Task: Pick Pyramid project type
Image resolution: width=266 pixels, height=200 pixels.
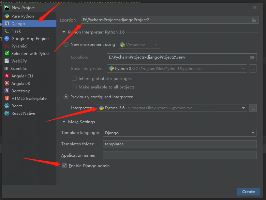Action: click(x=29, y=46)
